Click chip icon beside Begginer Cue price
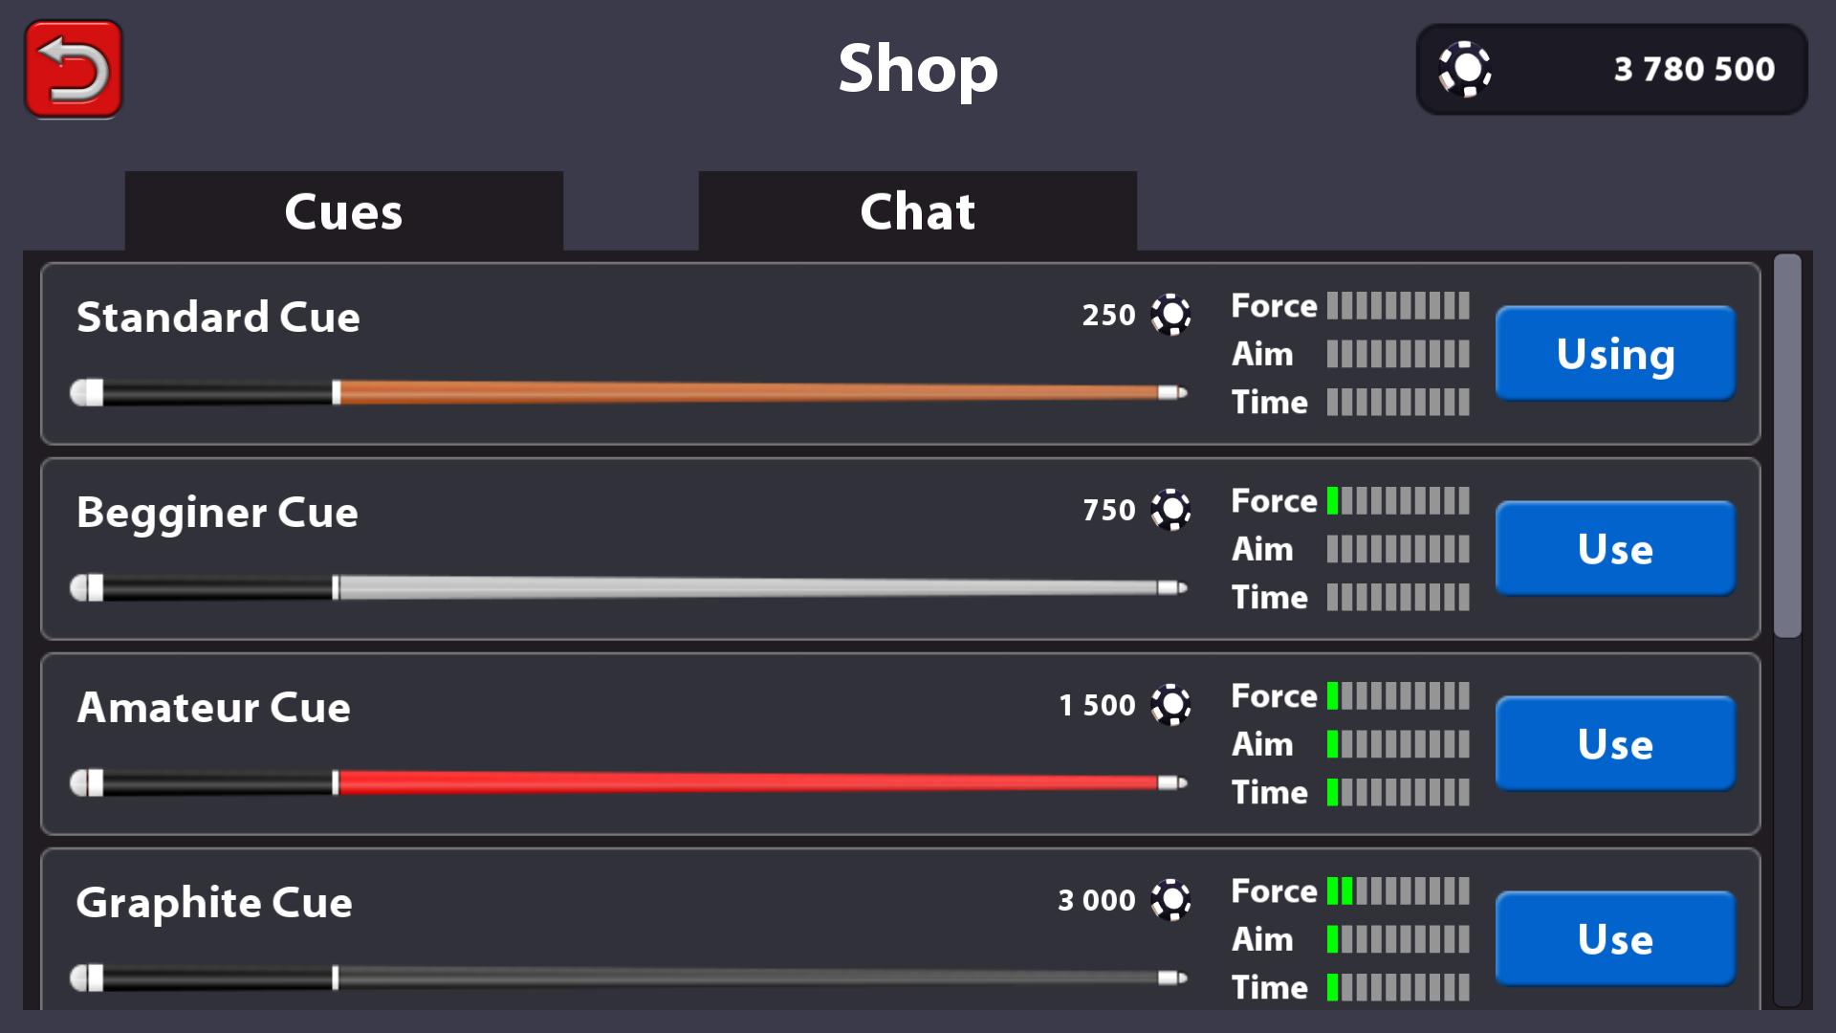Viewport: 1836px width, 1033px height. point(1170,510)
